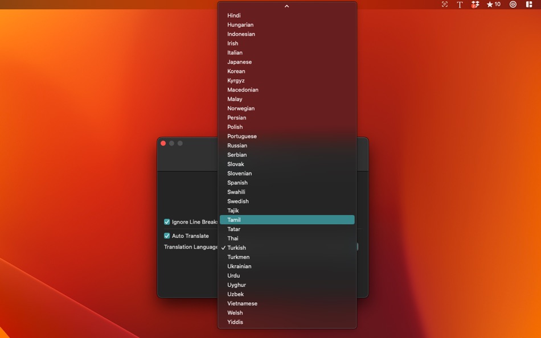Pick Tatar from the language list
The width and height of the screenshot is (541, 338).
coord(287,229)
